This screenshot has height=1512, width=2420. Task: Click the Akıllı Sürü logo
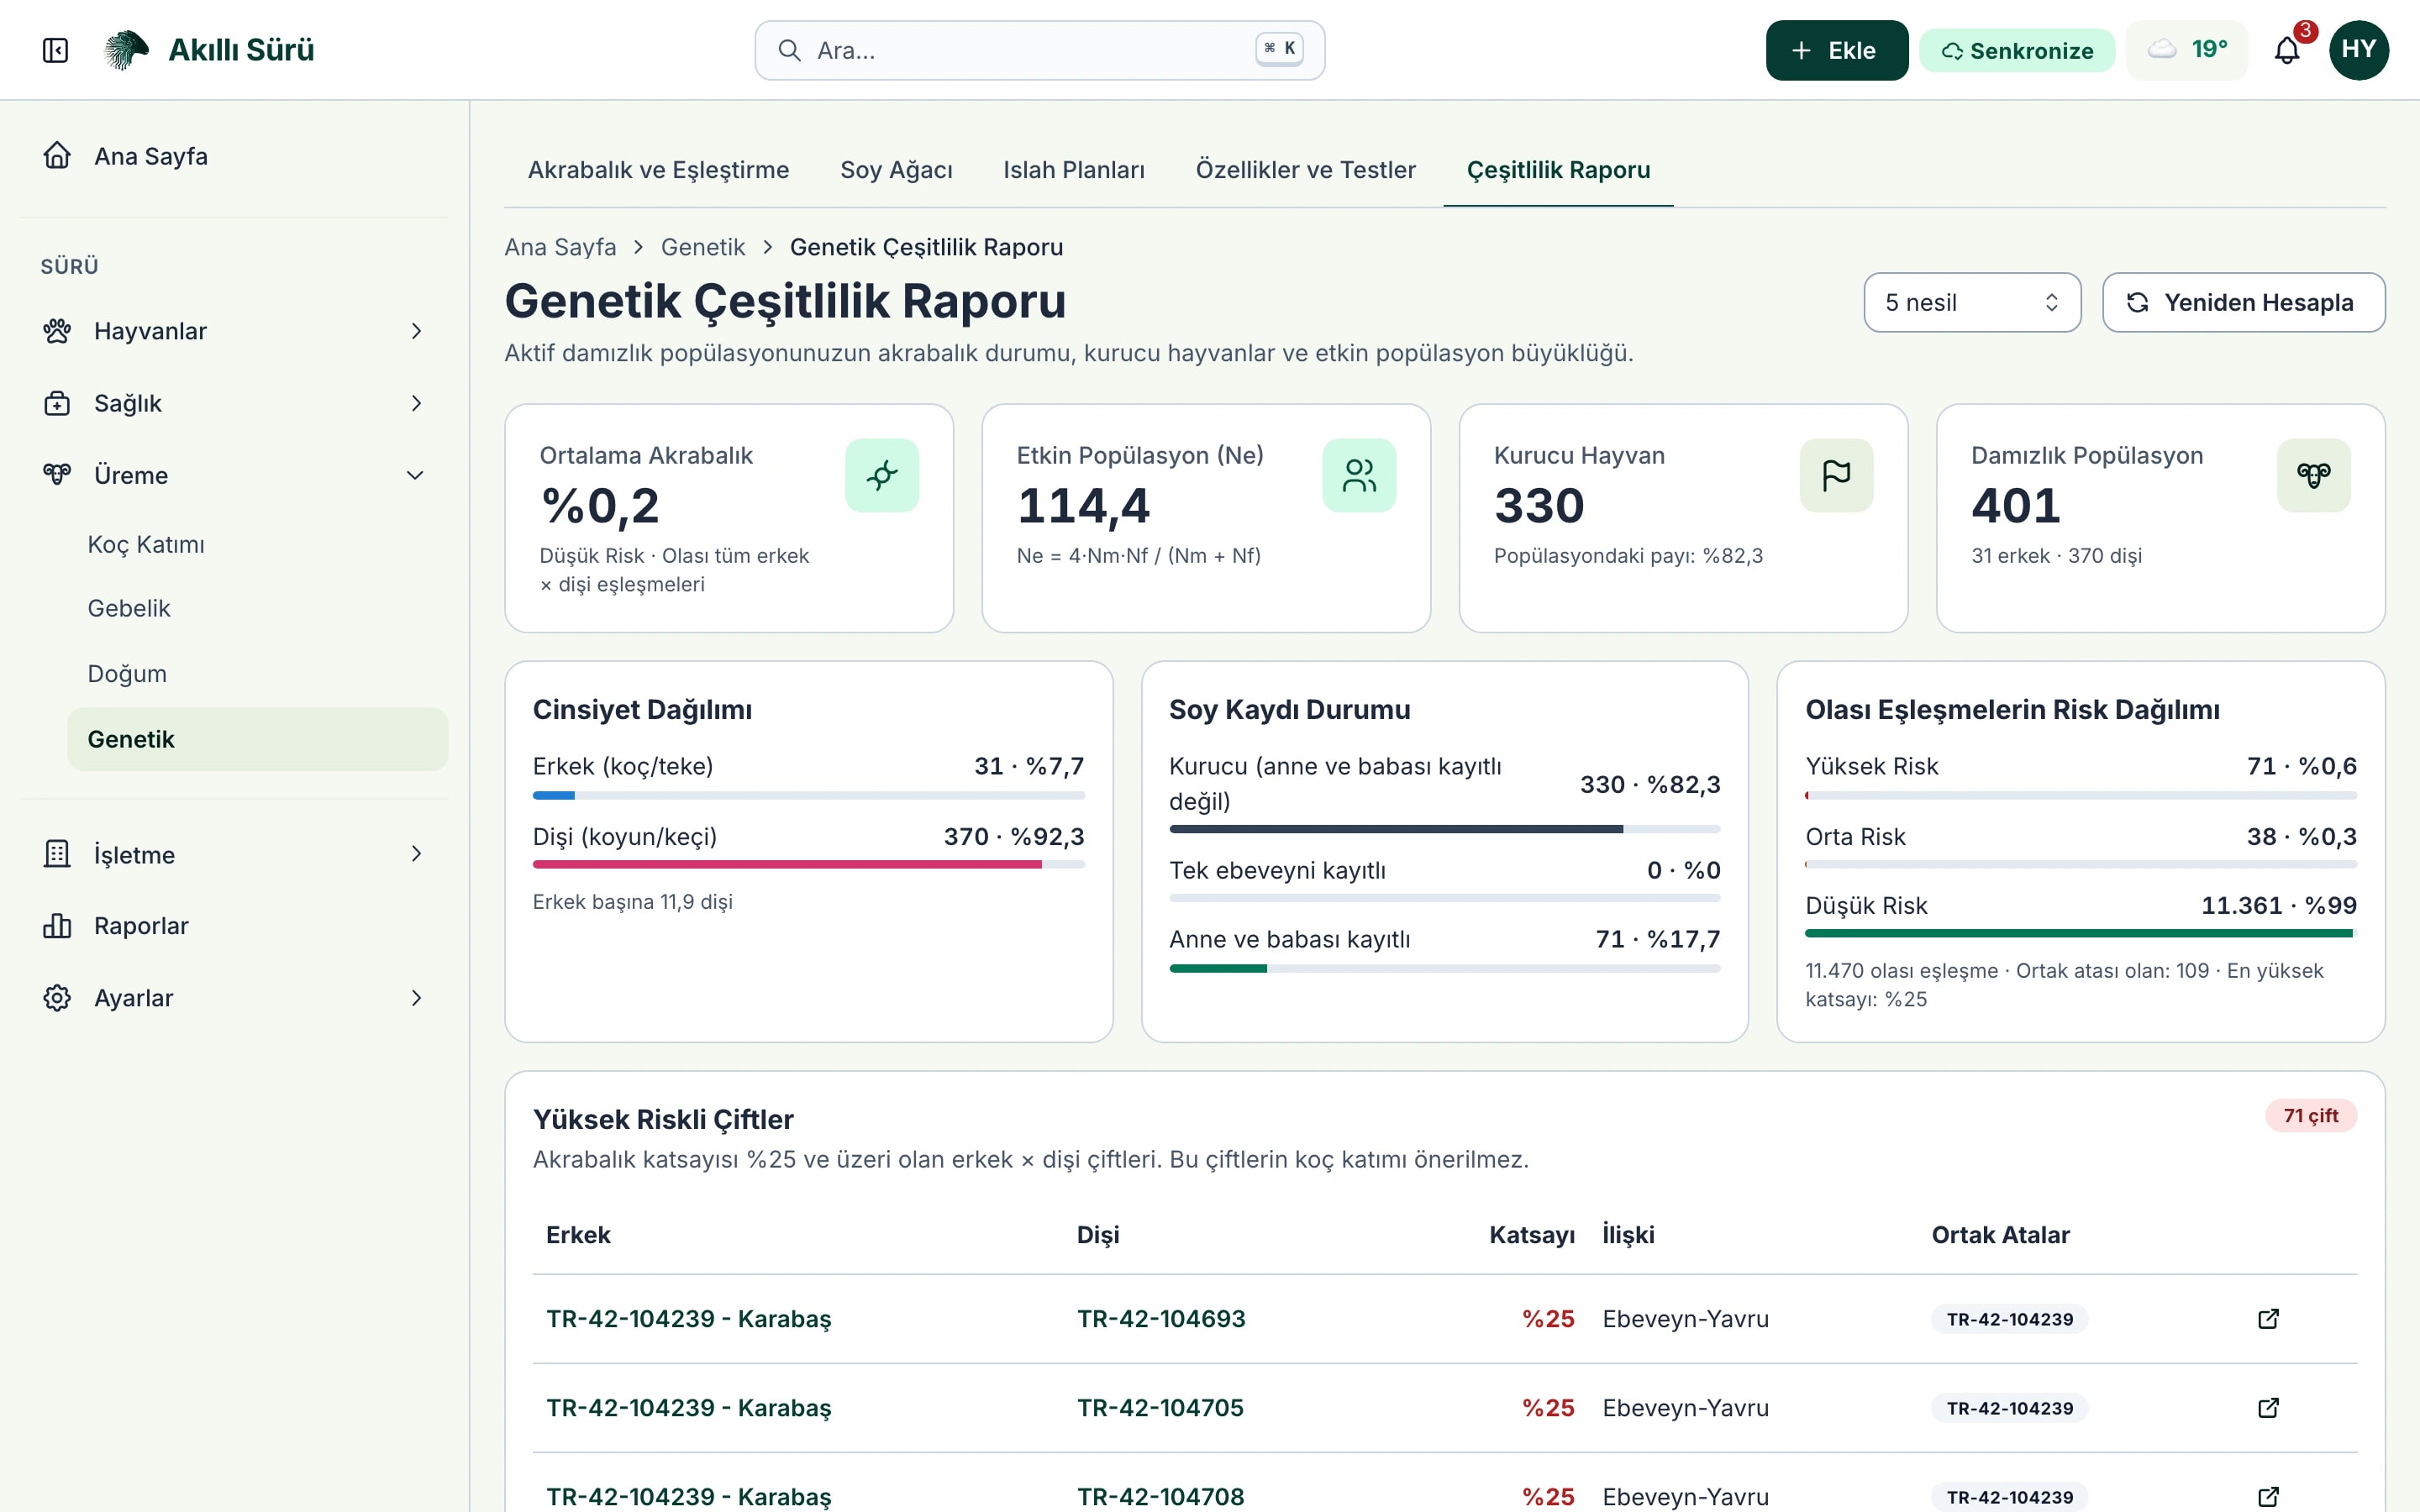point(209,50)
